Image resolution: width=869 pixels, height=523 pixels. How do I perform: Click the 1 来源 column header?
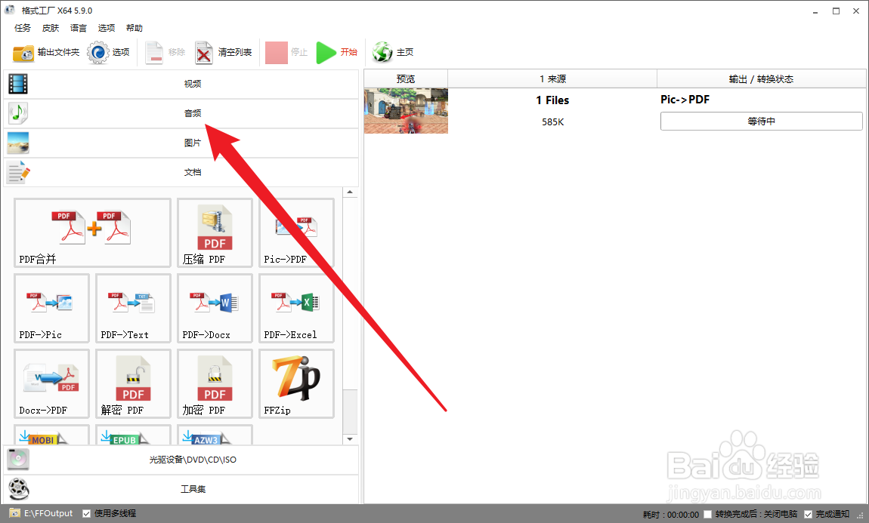(x=552, y=78)
